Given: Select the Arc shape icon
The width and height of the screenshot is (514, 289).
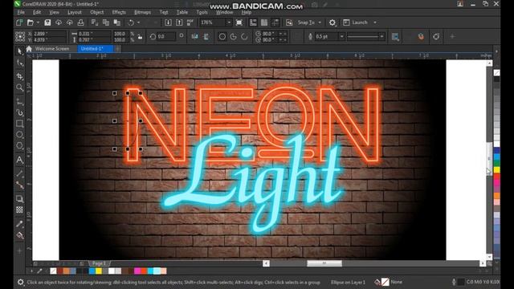Looking at the screenshot, I should pos(244,37).
